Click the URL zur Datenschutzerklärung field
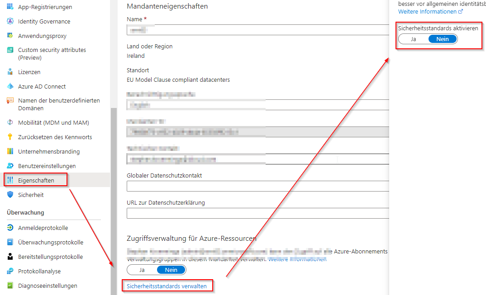The width and height of the screenshot is (486, 295). tap(258, 213)
